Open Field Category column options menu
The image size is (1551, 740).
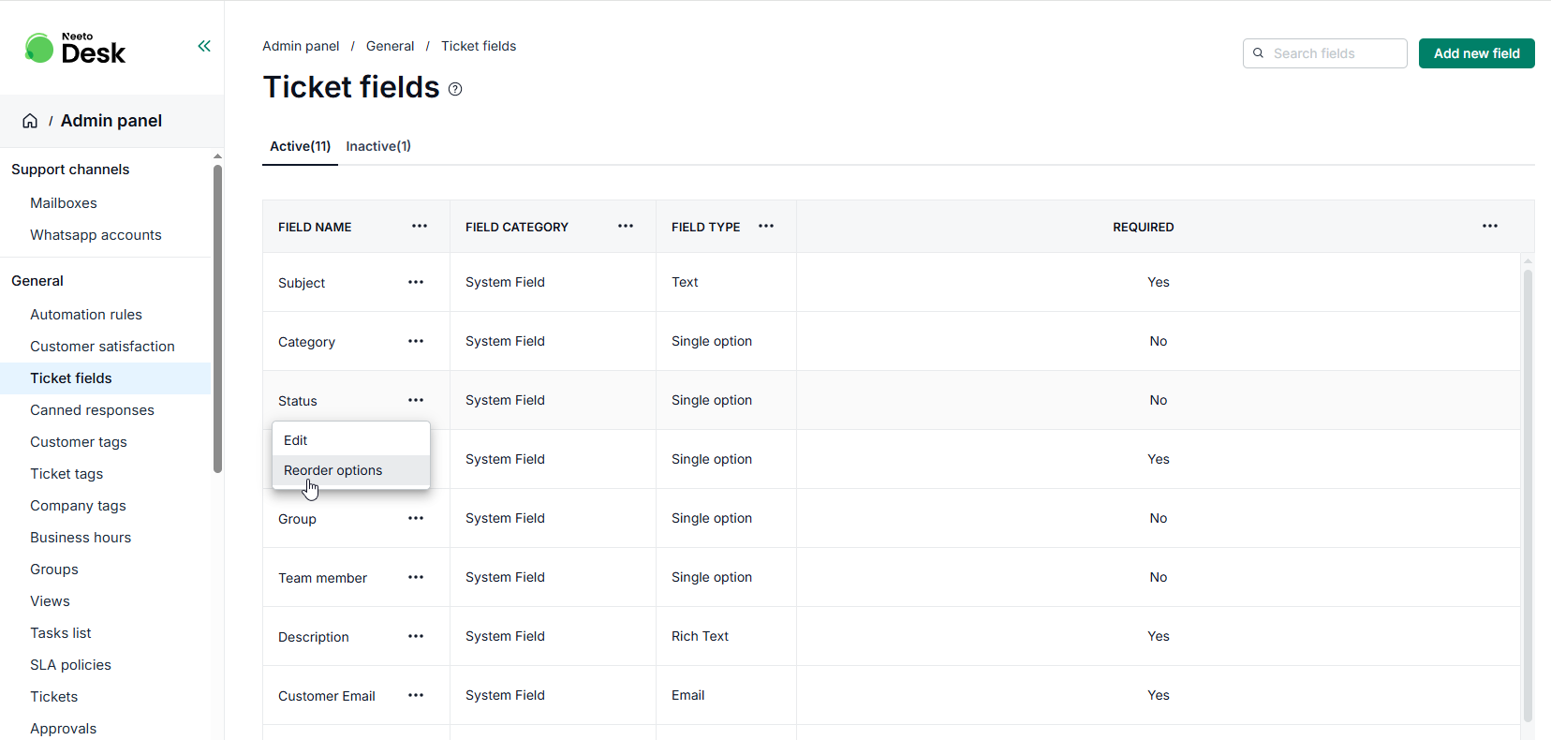tap(626, 226)
